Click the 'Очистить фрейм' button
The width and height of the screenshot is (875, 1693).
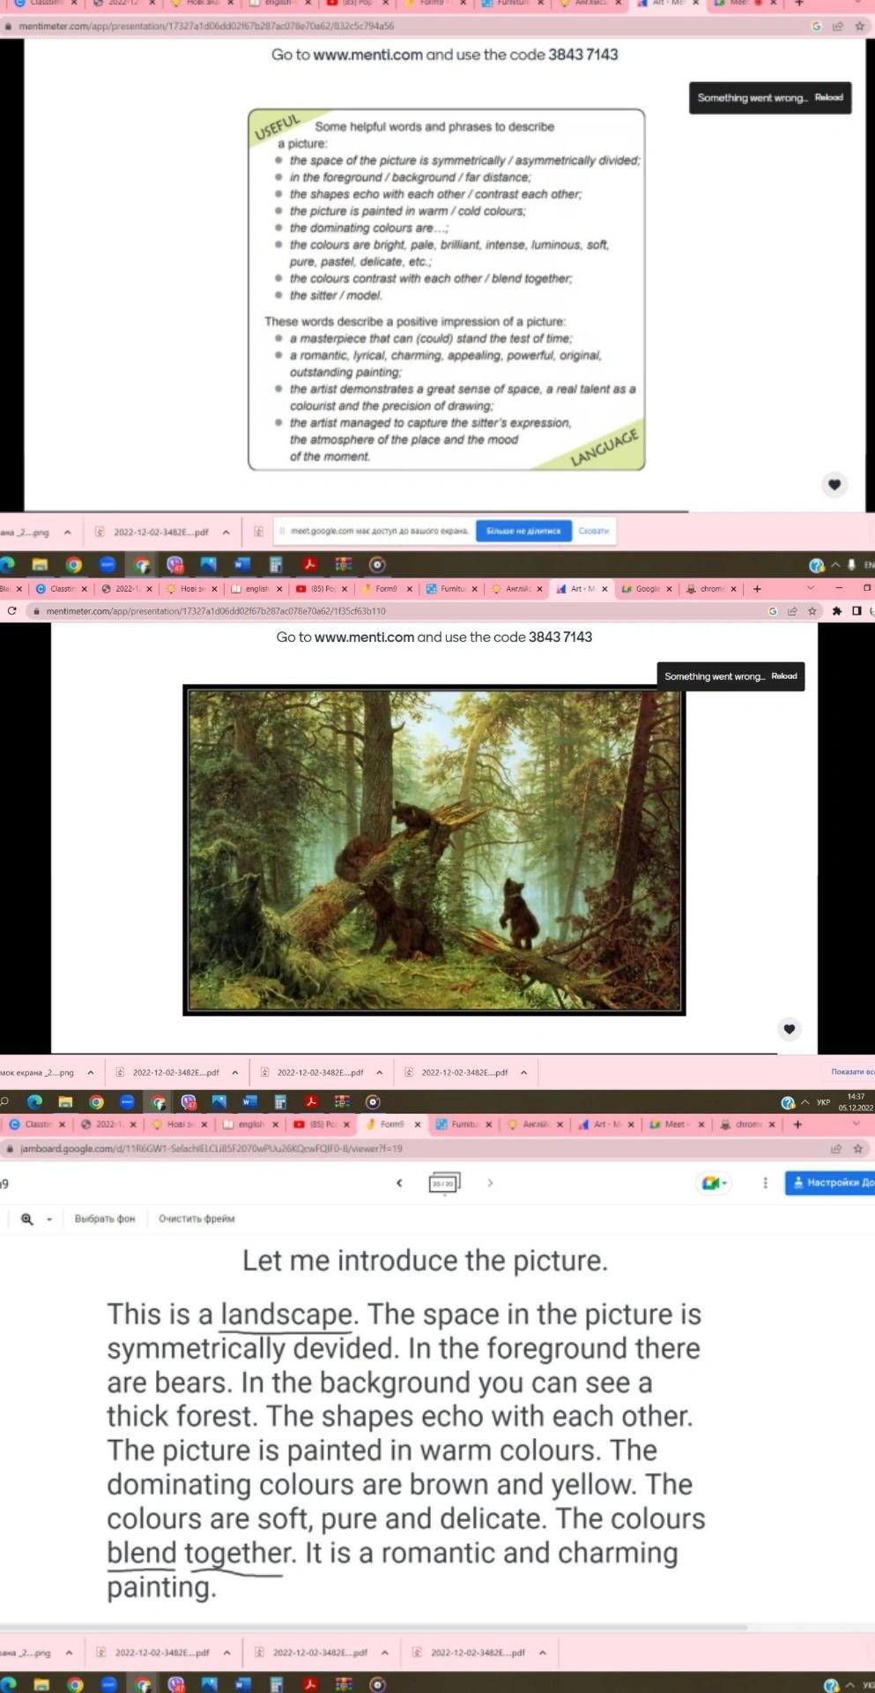pyautogui.click(x=197, y=1219)
